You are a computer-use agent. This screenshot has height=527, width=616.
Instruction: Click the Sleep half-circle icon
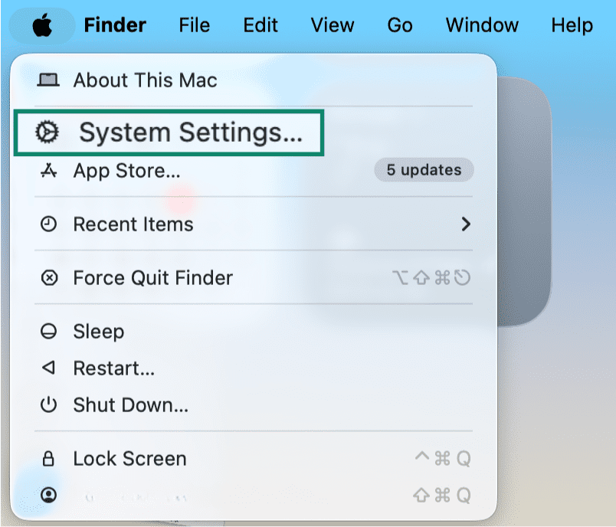click(x=49, y=332)
